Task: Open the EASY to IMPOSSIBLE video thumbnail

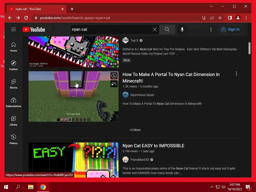Action: coord(73,160)
